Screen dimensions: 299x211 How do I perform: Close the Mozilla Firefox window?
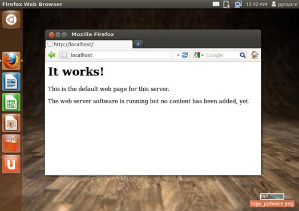pos(51,35)
